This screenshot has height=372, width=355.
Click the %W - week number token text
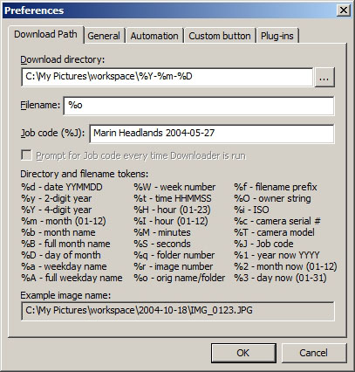coord(174,187)
